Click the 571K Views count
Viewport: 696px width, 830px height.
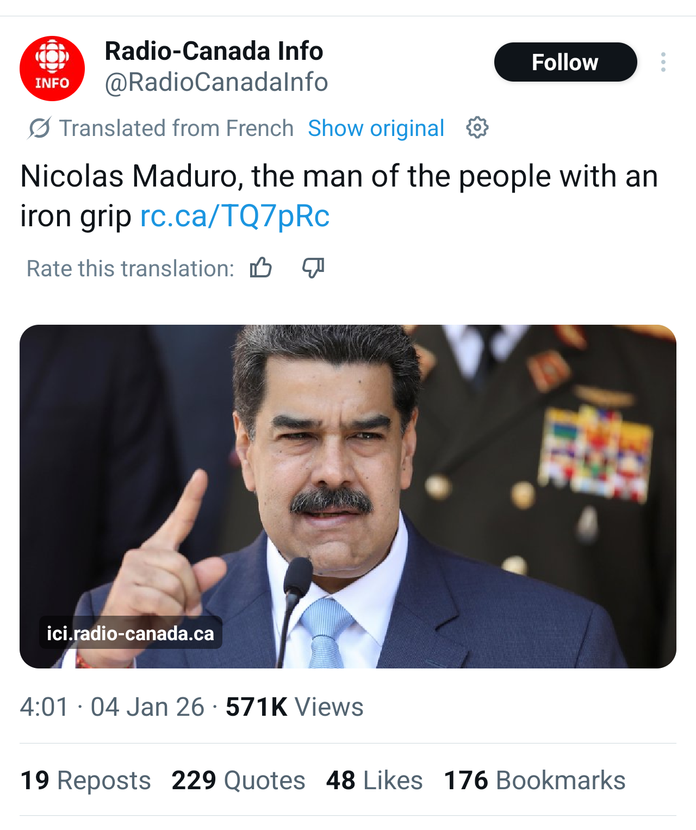click(x=294, y=707)
